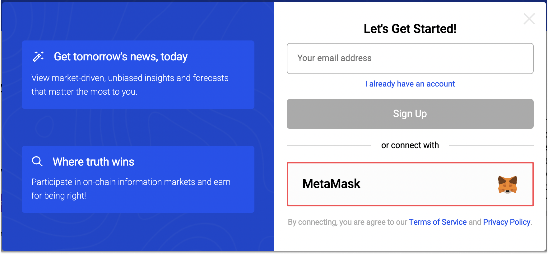Close the sign-up dialog with X
The height and width of the screenshot is (254, 548).
pyautogui.click(x=529, y=19)
